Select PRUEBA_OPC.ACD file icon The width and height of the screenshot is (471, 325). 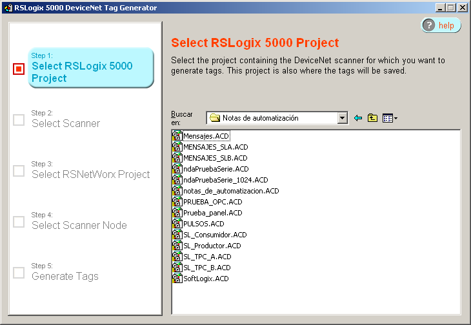click(177, 202)
